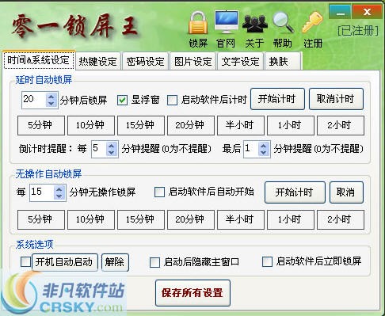Screen dimensions: 385x316
Task: Open the 官网 monitor icon
Action: [227, 22]
